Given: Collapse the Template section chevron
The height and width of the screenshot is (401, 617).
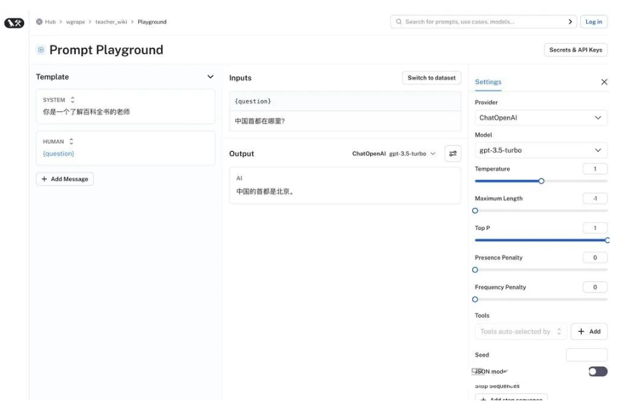Looking at the screenshot, I should [x=211, y=76].
